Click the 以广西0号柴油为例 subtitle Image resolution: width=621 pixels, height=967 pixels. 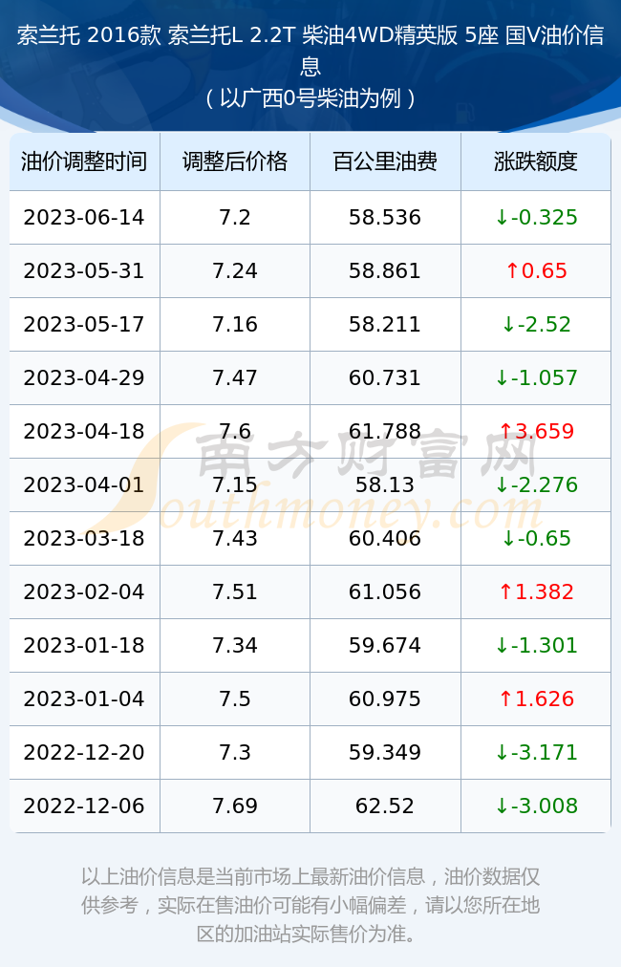pos(310,98)
